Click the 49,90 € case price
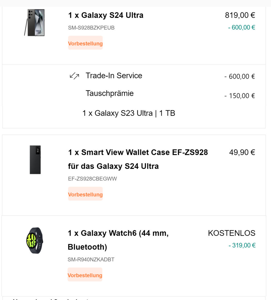 pyautogui.click(x=242, y=152)
